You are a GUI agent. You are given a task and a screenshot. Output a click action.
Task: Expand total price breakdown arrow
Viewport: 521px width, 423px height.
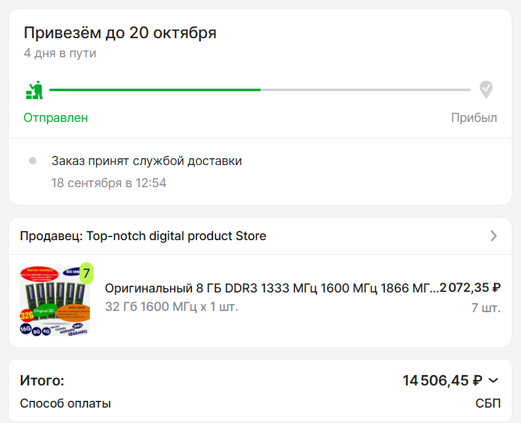pos(493,381)
